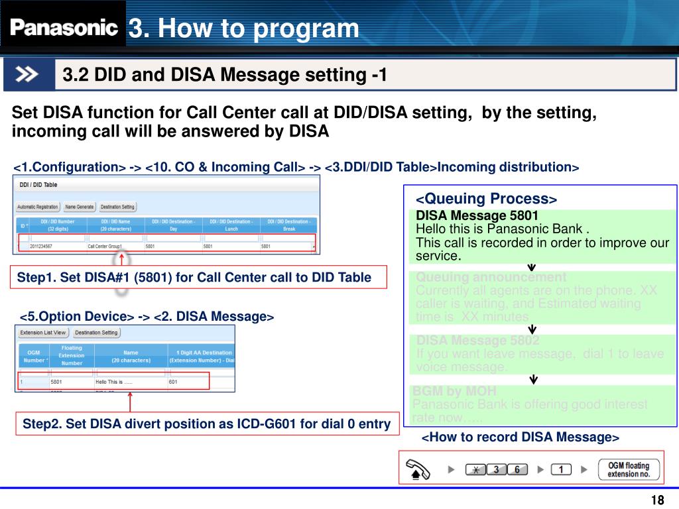Click the 1.Configuration navigation path text
679x509 pixels.
click(x=296, y=167)
